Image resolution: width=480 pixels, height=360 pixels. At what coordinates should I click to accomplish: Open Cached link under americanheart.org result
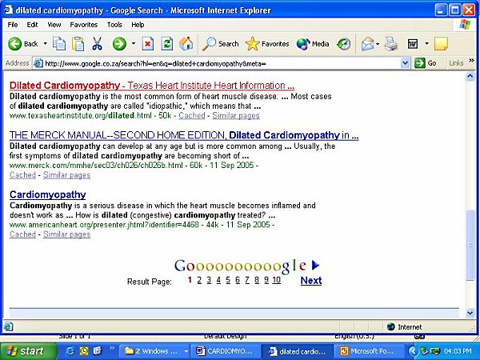pyautogui.click(x=22, y=234)
